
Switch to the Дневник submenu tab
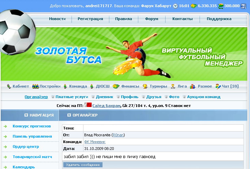click(105, 97)
